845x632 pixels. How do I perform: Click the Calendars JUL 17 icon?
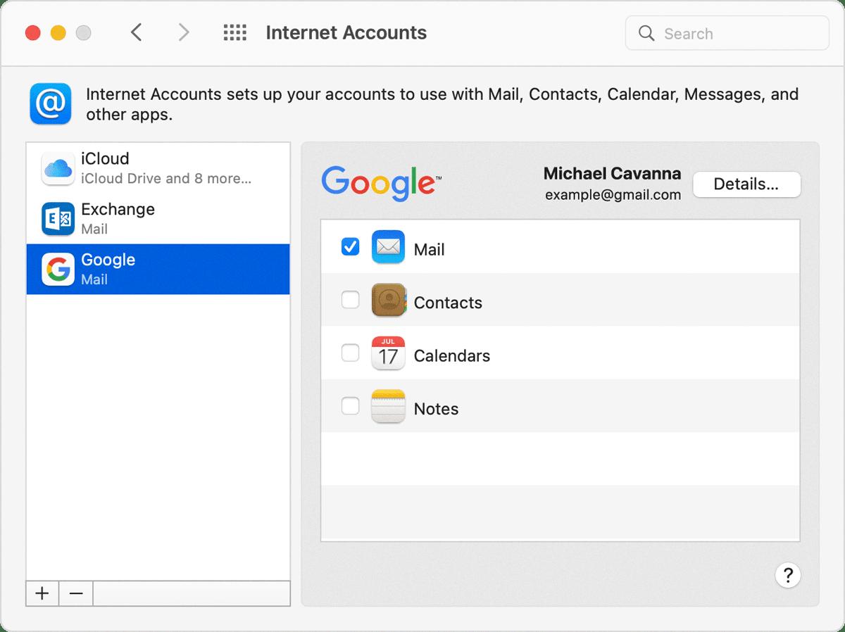point(388,353)
